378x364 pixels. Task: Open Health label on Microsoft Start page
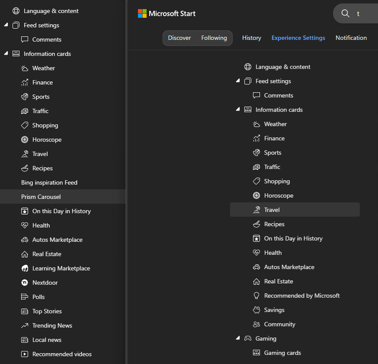click(x=273, y=253)
